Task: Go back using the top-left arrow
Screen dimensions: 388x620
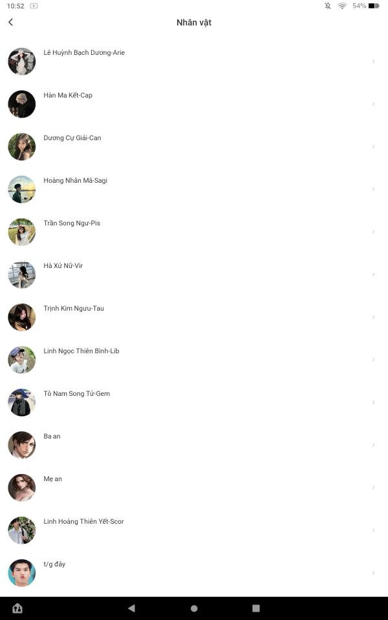Action: [11, 22]
